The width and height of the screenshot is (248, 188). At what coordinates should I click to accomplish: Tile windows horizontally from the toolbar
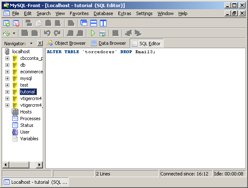coord(94,23)
